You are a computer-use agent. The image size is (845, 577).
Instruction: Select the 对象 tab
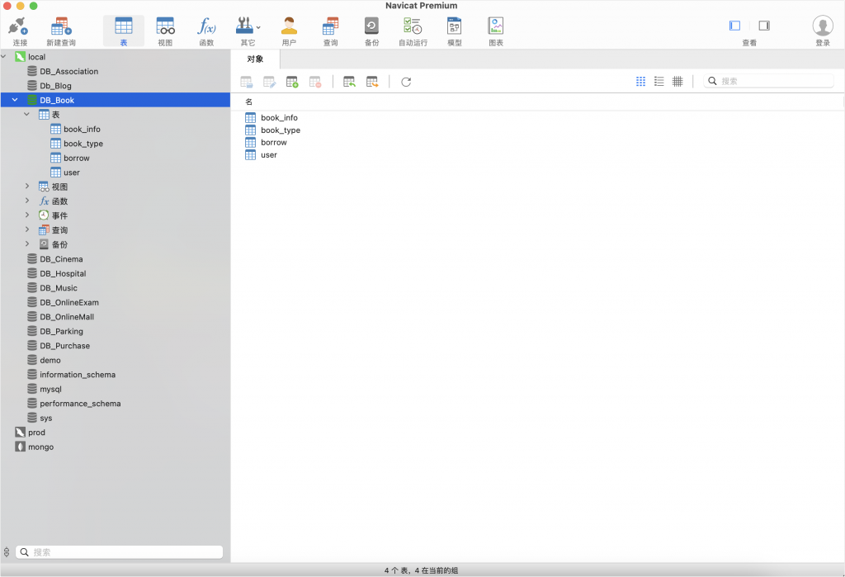pos(256,59)
